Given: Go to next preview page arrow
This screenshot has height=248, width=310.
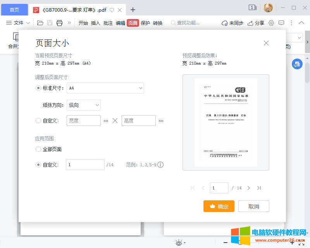Looking at the screenshot, I should (x=249, y=188).
